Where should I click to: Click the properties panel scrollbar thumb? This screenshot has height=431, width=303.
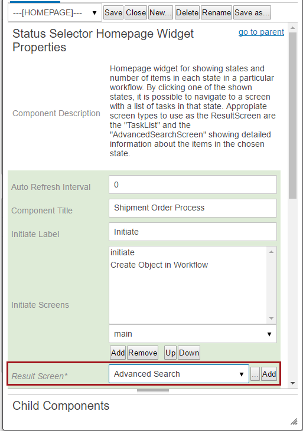tap(292, 116)
